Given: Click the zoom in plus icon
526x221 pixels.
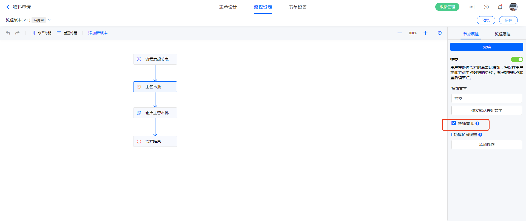Looking at the screenshot, I should pos(425,33).
